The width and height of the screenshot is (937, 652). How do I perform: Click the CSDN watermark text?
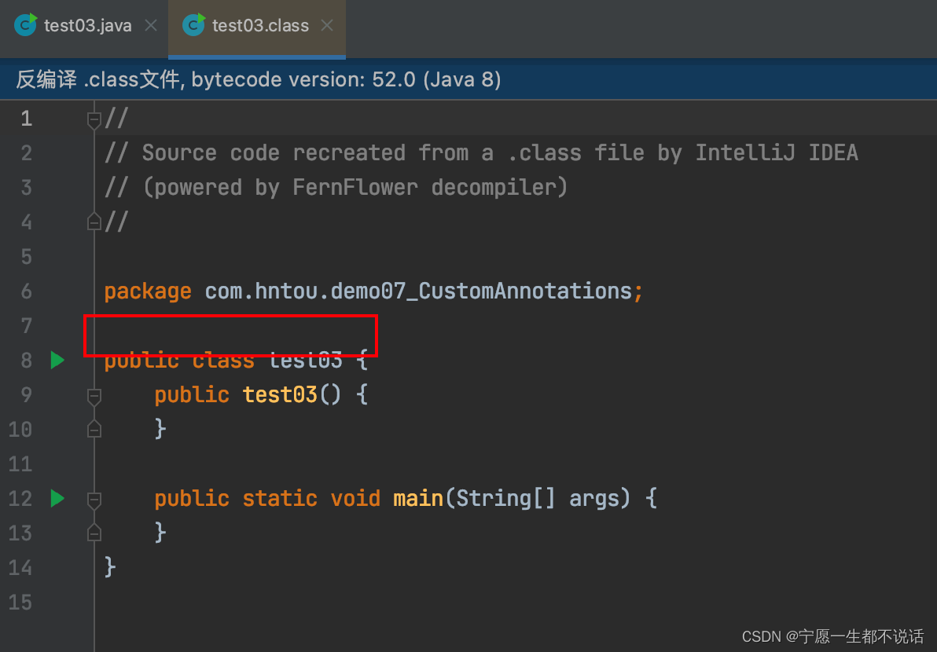click(832, 636)
